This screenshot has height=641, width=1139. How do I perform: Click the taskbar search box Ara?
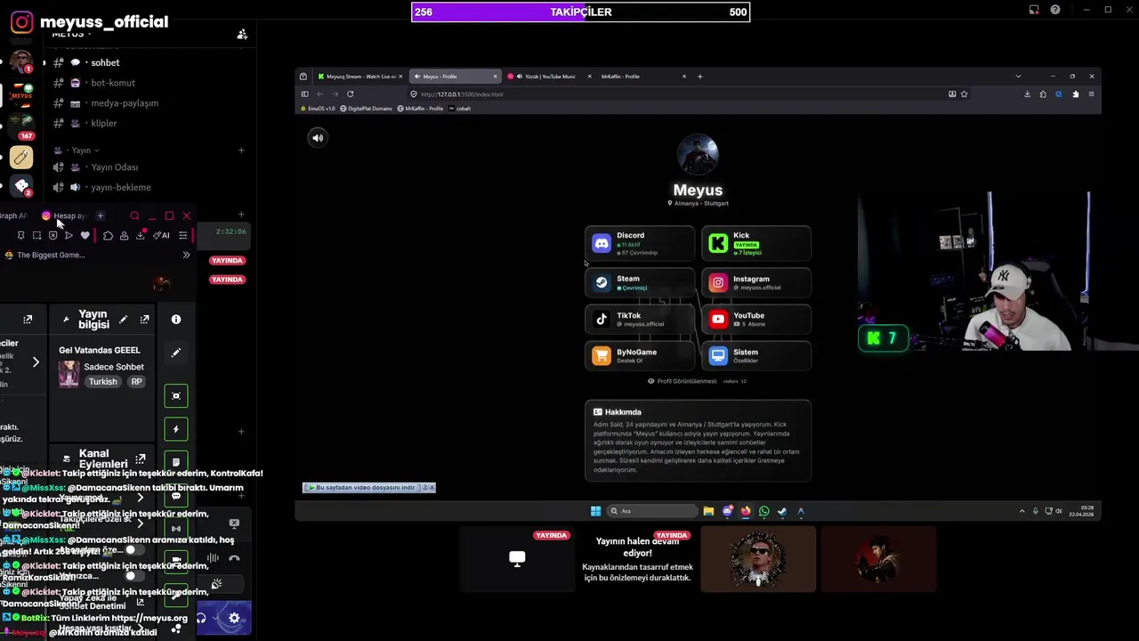[x=652, y=511]
